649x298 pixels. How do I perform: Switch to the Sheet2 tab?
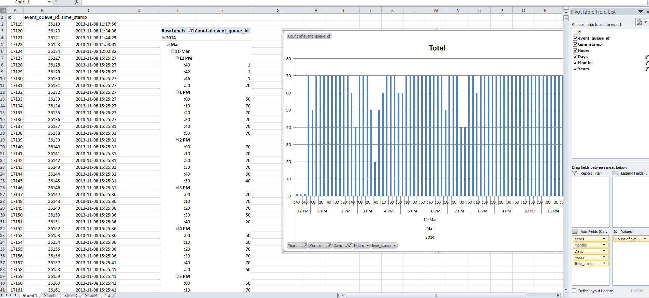tap(50, 295)
